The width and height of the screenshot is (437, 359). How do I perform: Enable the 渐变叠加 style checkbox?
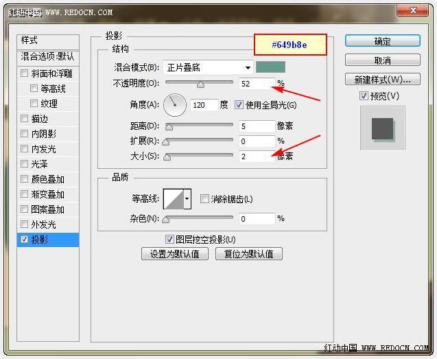click(25, 194)
